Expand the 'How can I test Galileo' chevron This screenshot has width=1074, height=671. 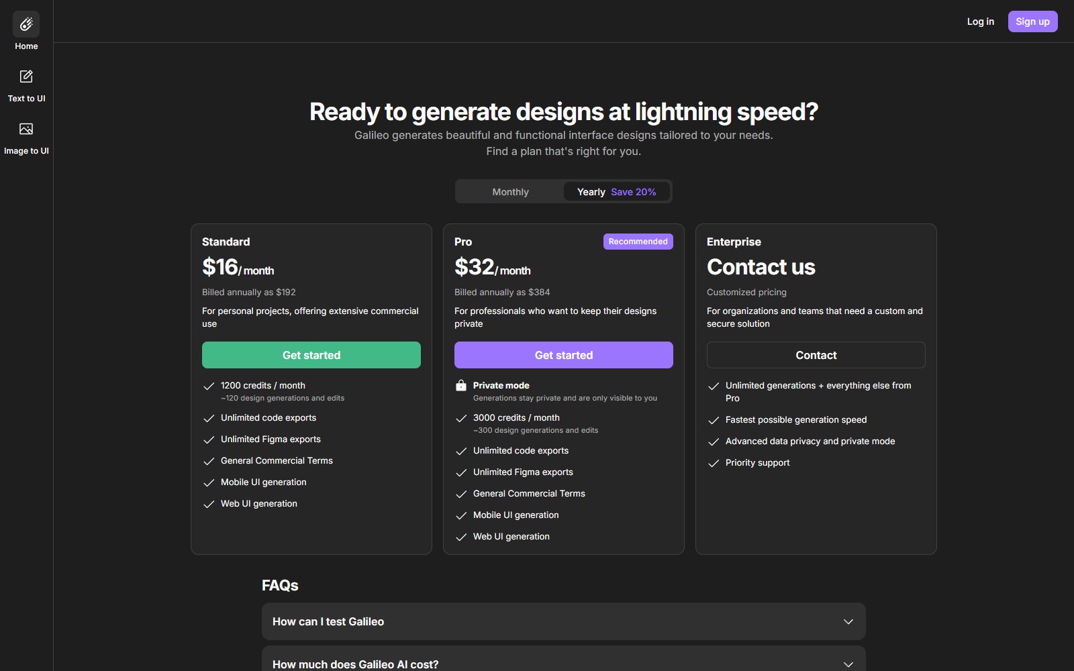coord(848,621)
